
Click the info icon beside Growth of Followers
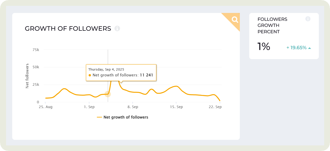click(117, 28)
